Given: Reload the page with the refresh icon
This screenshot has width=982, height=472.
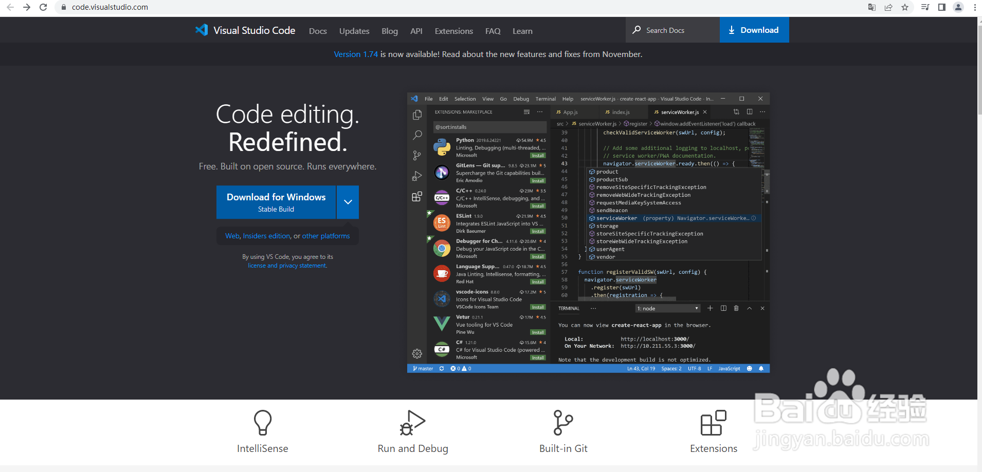Looking at the screenshot, I should click(43, 7).
